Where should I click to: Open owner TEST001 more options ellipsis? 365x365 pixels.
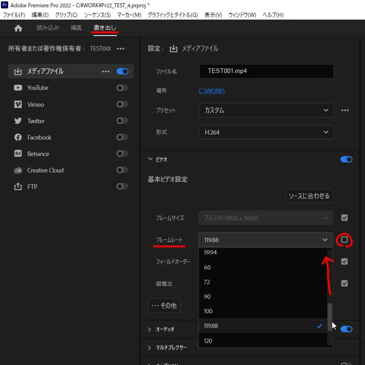[x=120, y=49]
